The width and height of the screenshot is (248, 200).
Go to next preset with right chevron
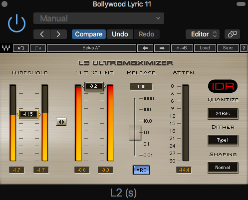click(x=58, y=34)
